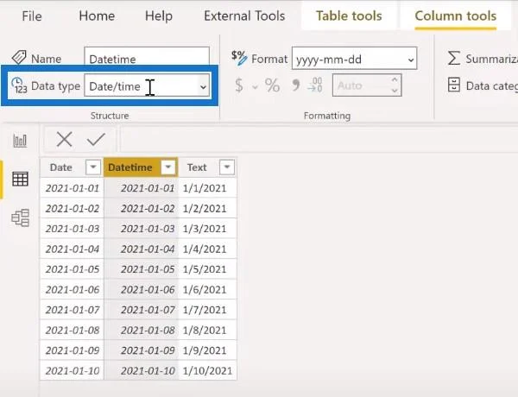Commit formula with the checkmark icon
The image size is (518, 397).
96,139
